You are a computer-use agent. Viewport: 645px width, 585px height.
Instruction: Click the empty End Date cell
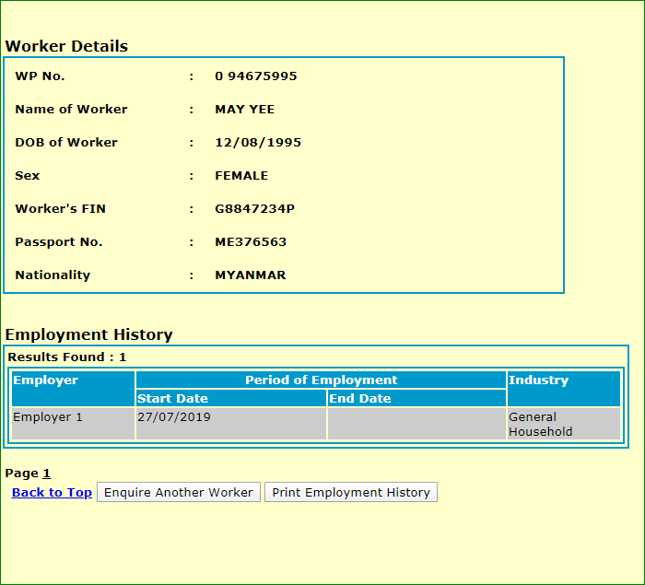pyautogui.click(x=416, y=424)
